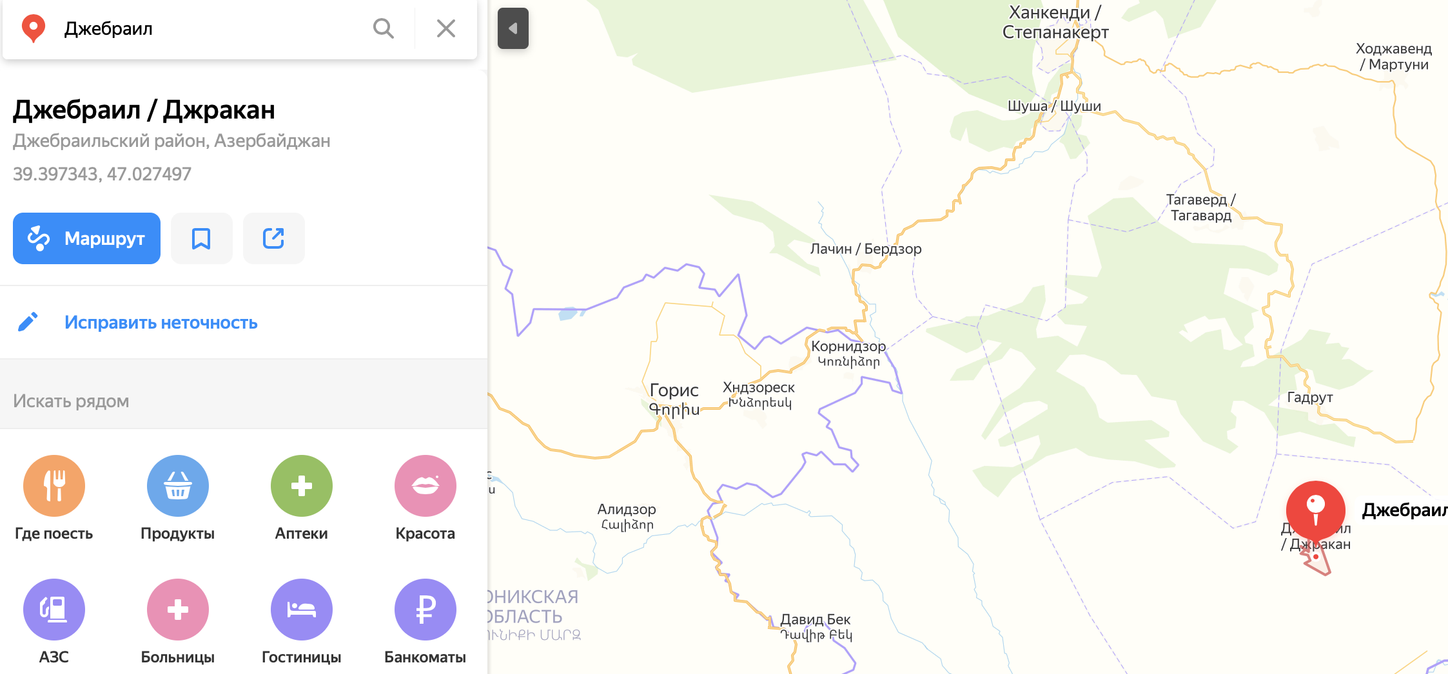
Task: Select the Где поесть restaurant icon
Action: point(54,486)
